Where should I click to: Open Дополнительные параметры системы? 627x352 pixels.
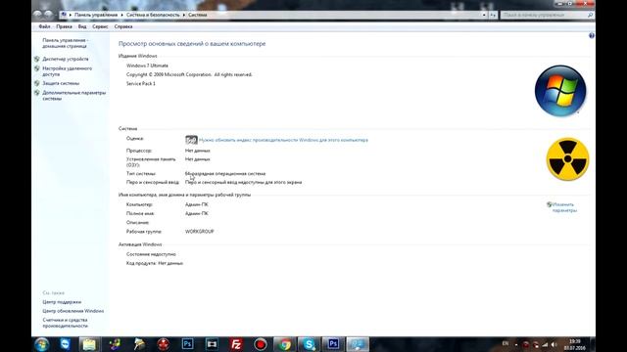point(74,96)
